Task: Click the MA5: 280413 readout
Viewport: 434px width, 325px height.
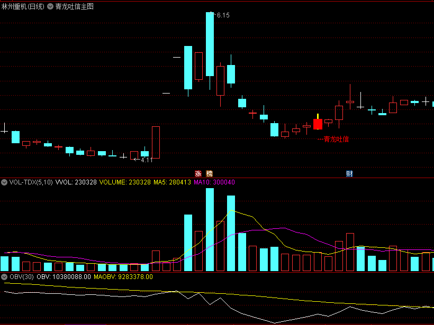Action: click(x=172, y=182)
